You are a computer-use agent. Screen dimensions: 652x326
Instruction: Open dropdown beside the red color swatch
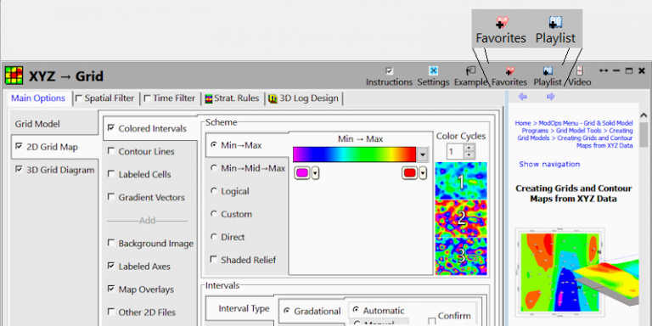coord(423,173)
